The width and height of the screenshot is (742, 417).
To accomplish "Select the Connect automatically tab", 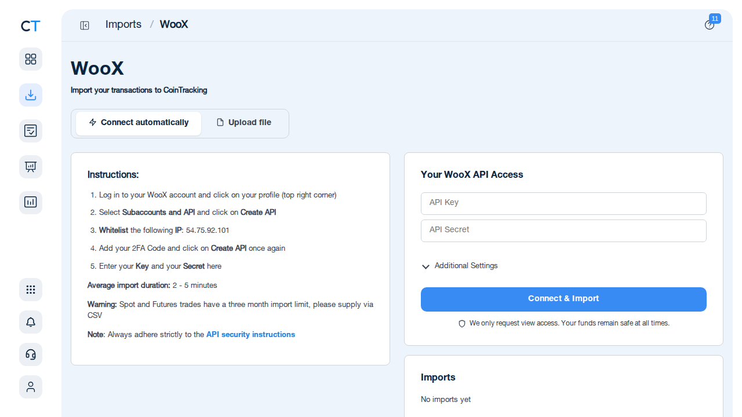I will [x=139, y=123].
